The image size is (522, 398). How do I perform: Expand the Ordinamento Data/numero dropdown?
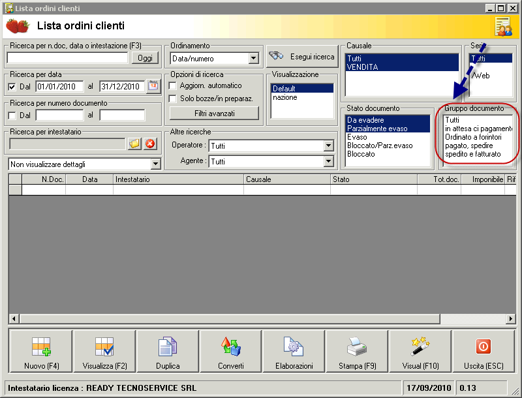tap(254, 59)
